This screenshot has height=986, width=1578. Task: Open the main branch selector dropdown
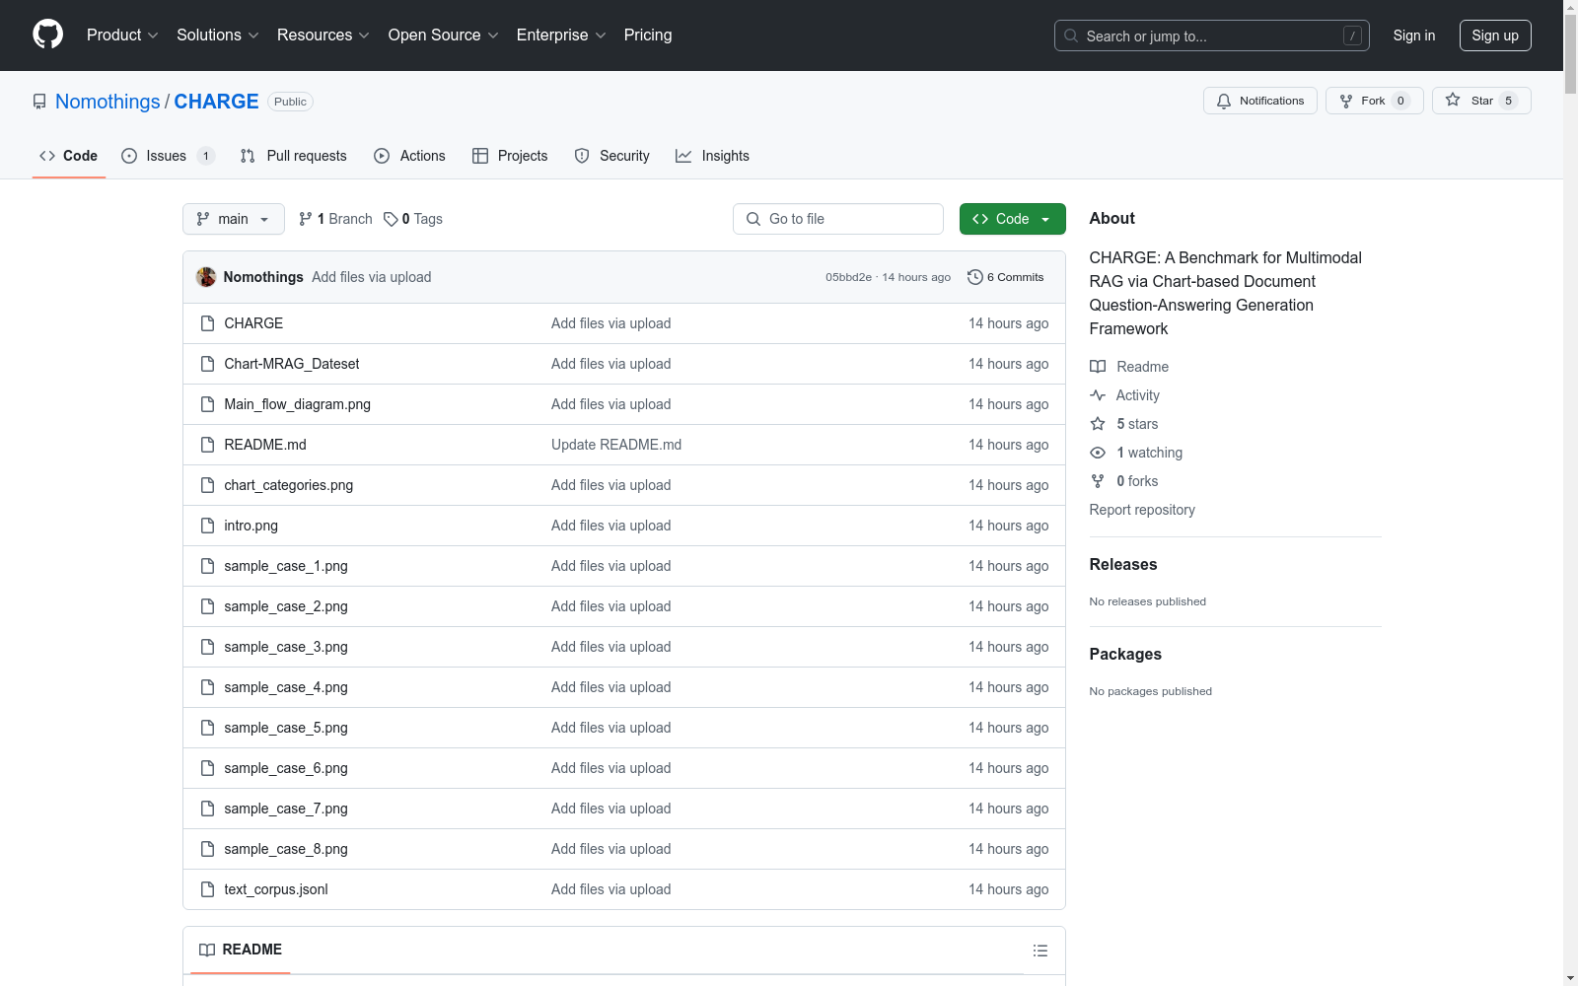click(x=234, y=219)
